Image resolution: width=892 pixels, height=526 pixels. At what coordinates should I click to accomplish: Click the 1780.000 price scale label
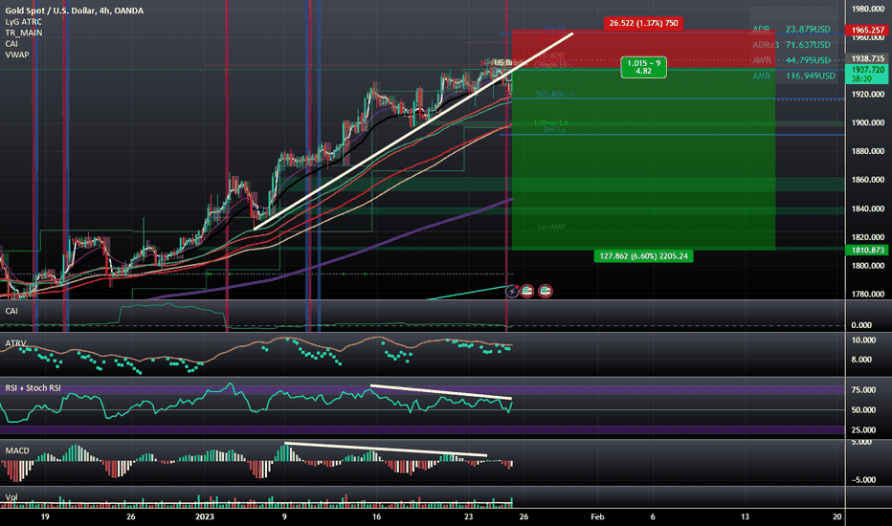tap(868, 294)
